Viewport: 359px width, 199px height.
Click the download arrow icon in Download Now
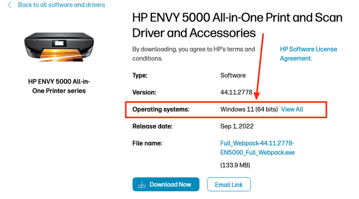pyautogui.click(x=142, y=184)
